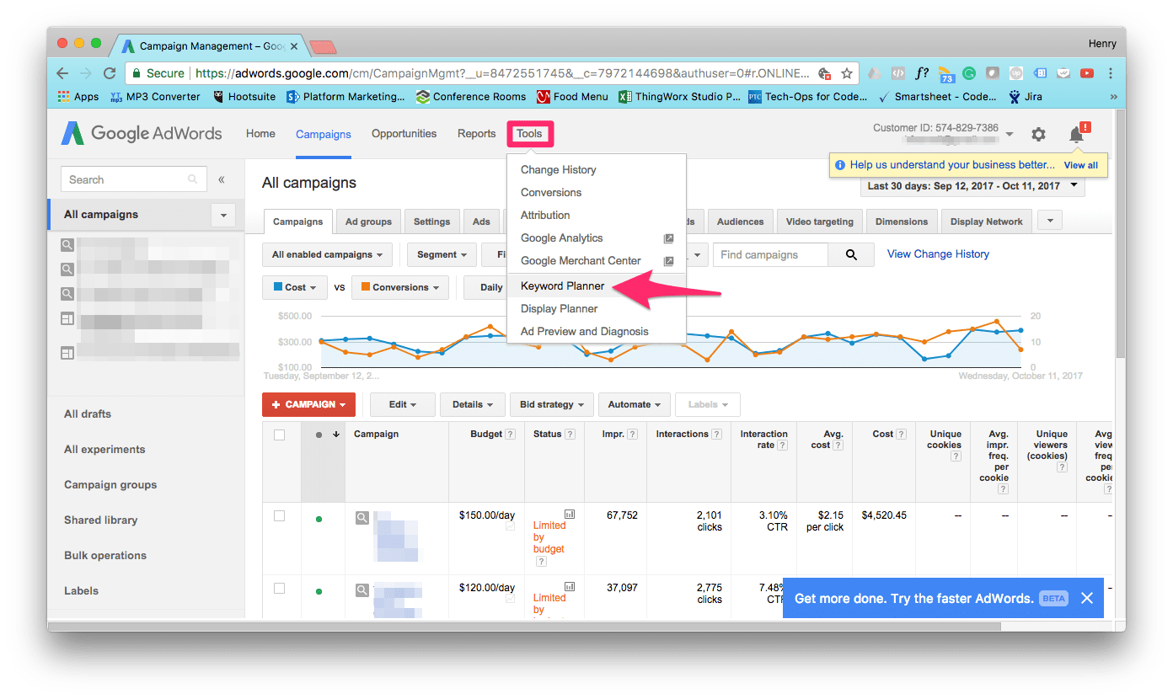Open All enabled campaigns filter dropdown

coord(328,254)
